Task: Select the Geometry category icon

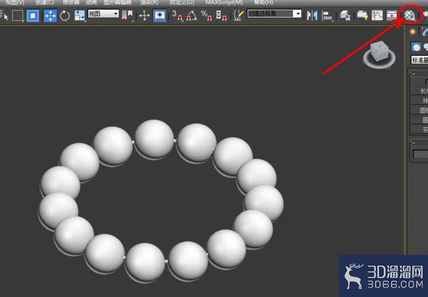Action: [x=416, y=47]
